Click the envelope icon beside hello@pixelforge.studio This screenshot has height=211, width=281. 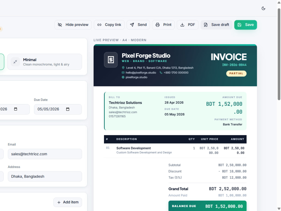123,73
